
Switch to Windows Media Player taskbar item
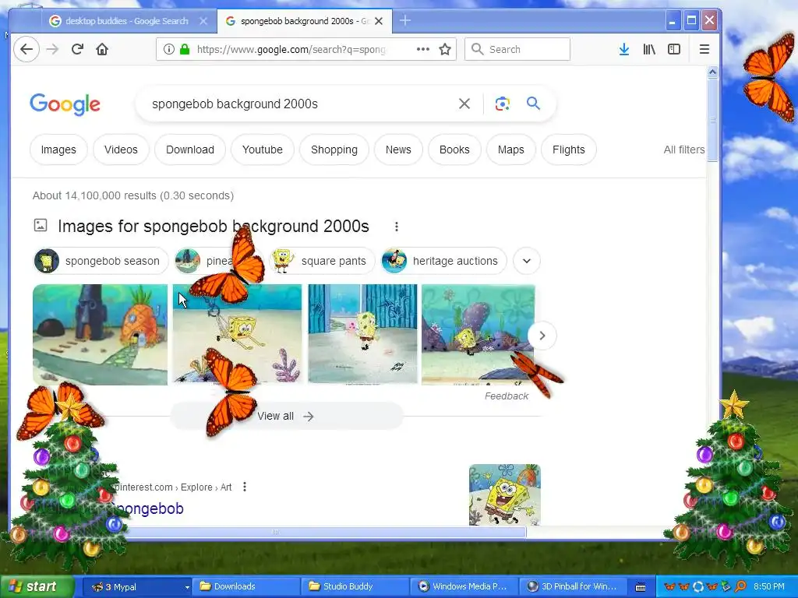[x=464, y=587]
